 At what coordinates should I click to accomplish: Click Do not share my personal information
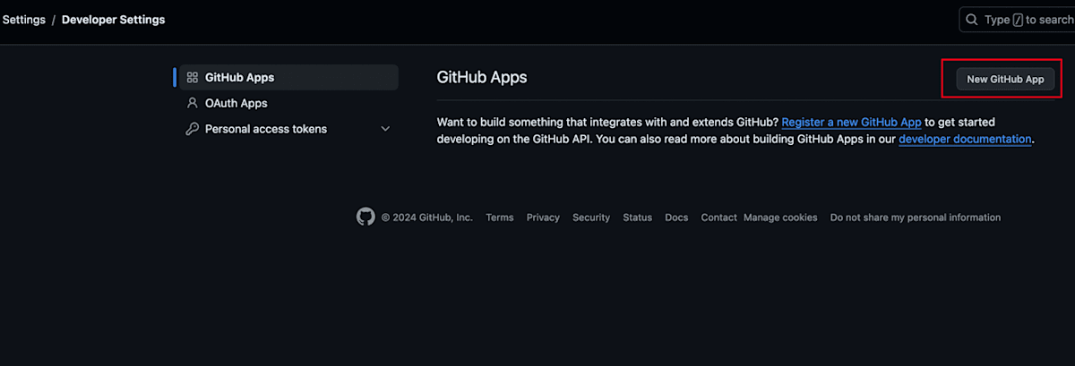tap(916, 217)
